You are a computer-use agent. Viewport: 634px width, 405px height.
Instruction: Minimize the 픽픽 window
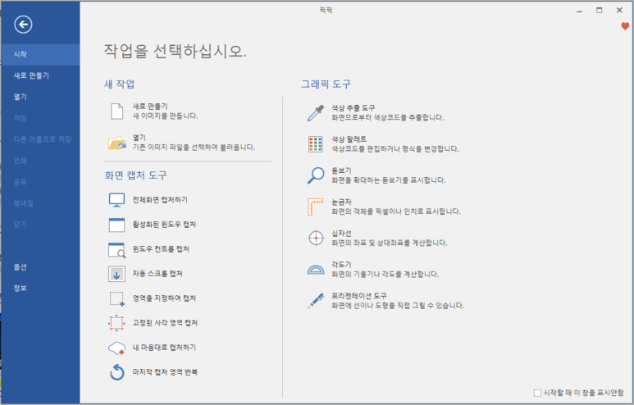click(579, 11)
